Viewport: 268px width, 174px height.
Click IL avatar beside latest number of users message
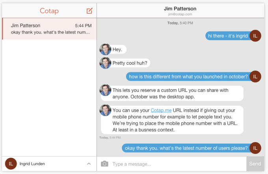coord(255,148)
